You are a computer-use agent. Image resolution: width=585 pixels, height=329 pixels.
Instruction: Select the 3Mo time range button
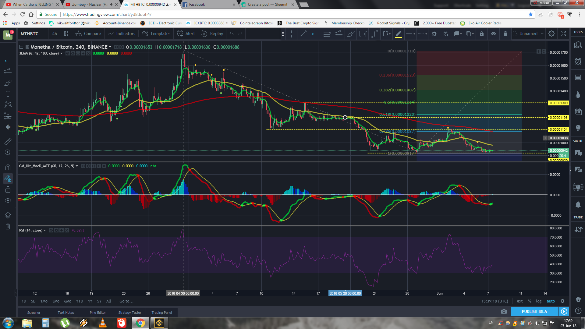(x=56, y=301)
